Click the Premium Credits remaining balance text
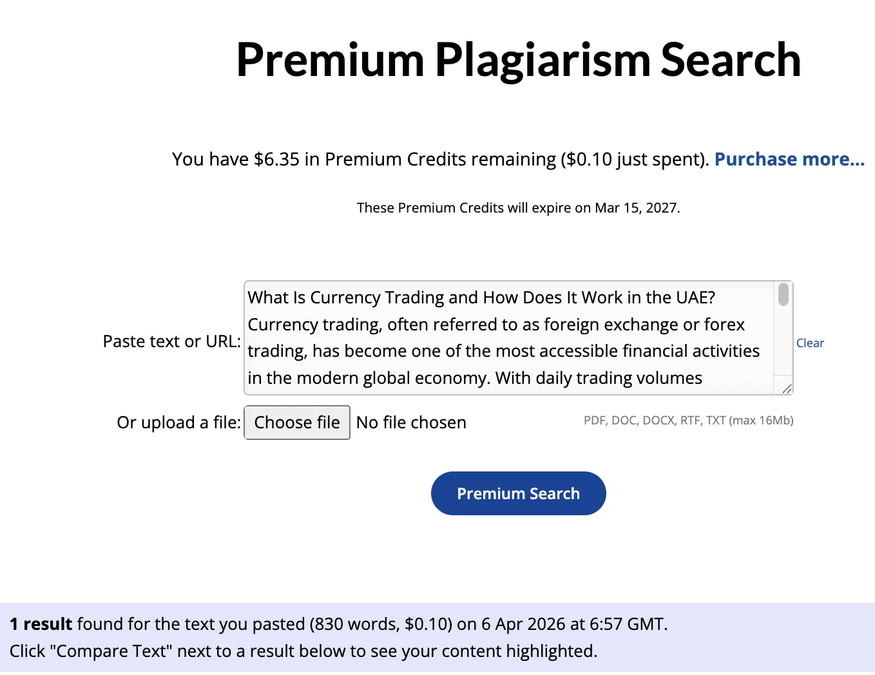Screen dimensions: 875x675 click(441, 159)
